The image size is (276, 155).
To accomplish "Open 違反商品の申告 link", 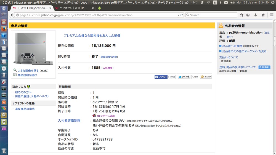I will [x=25, y=109].
